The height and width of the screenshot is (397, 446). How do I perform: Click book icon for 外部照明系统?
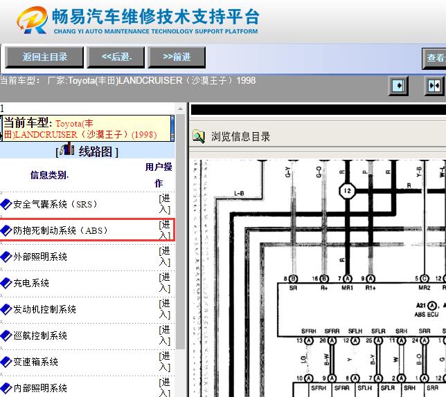click(x=6, y=257)
